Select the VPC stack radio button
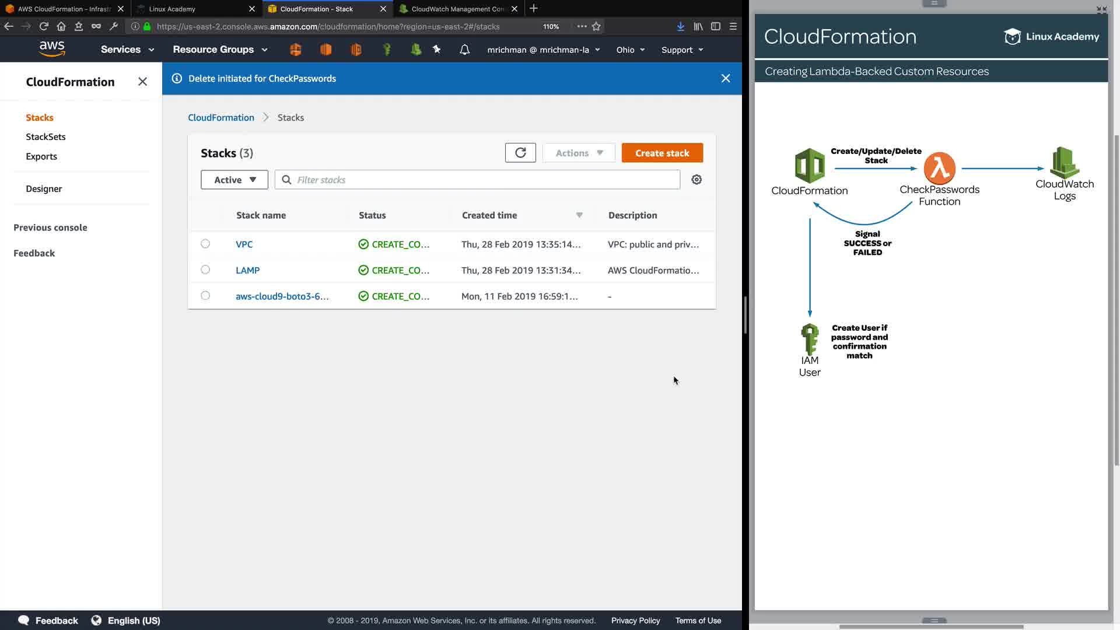The width and height of the screenshot is (1120, 630). pyautogui.click(x=205, y=244)
